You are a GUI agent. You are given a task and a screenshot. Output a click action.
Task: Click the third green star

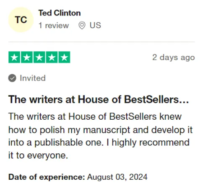39,57
